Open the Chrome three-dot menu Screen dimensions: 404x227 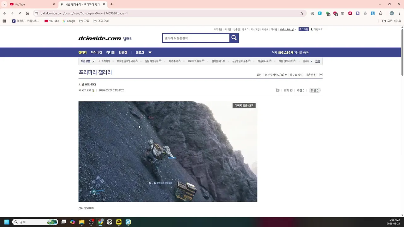click(x=399, y=13)
